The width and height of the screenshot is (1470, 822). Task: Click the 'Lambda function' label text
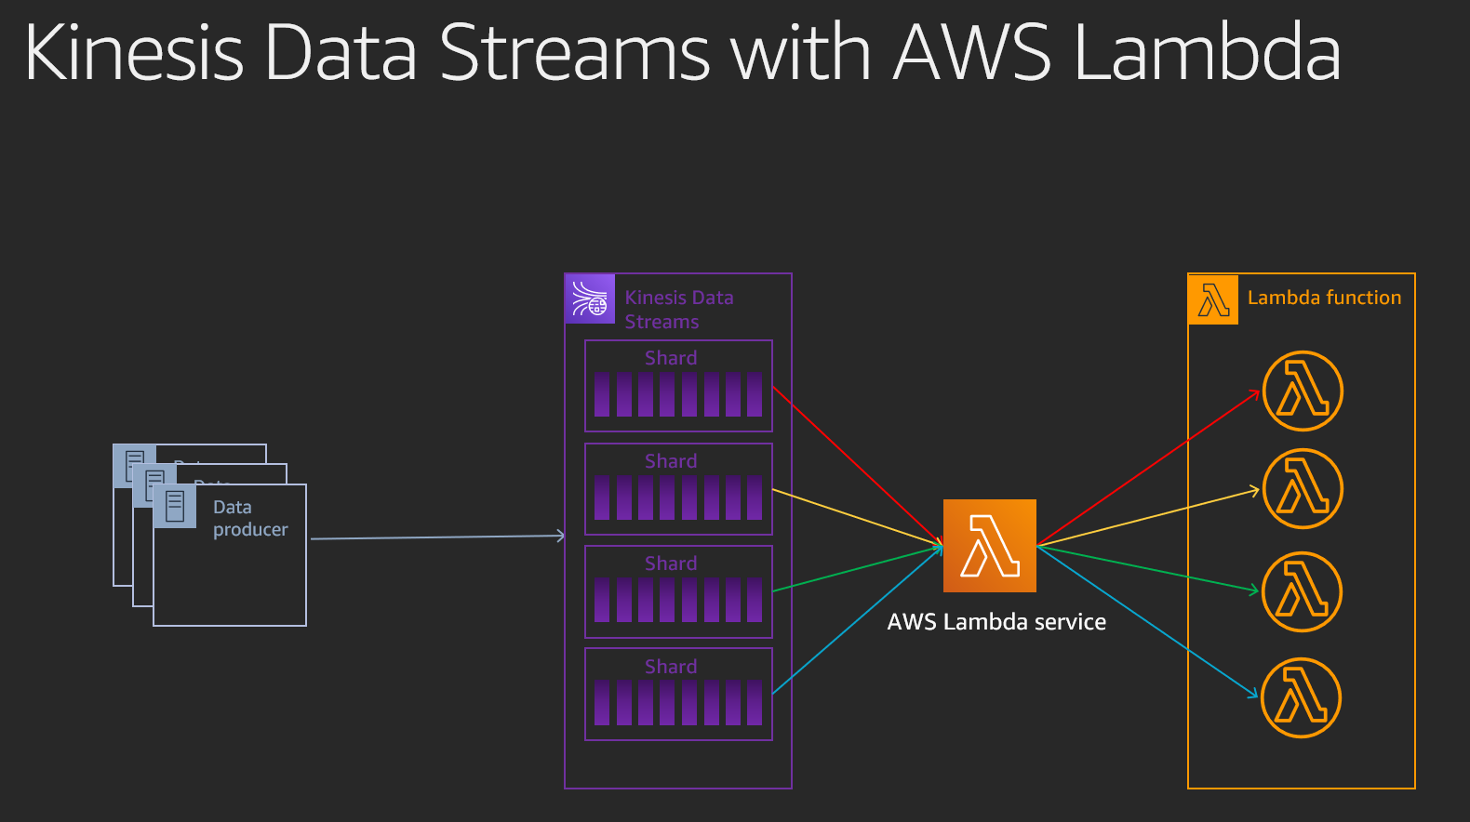[1324, 298]
